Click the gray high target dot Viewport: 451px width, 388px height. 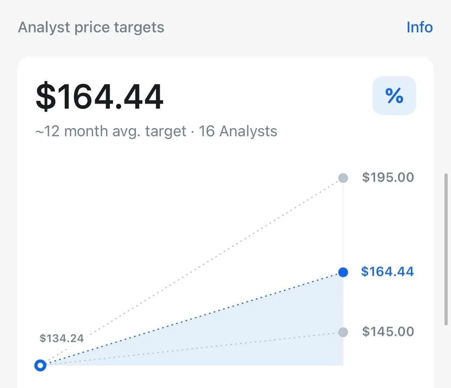(x=343, y=178)
